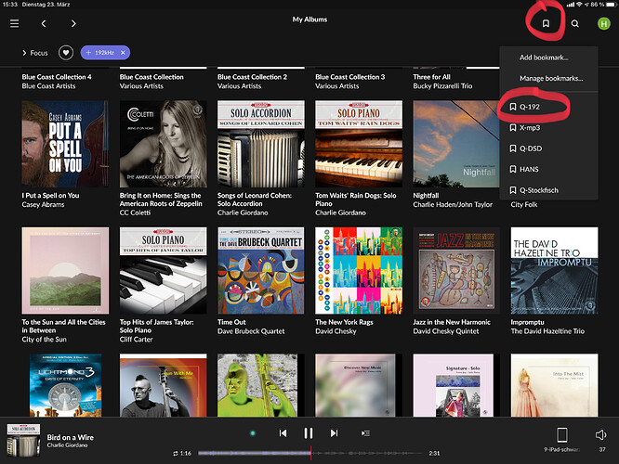The width and height of the screenshot is (619, 464).
Task: Click the Wi-Fi status icon
Action: (x=579, y=5)
